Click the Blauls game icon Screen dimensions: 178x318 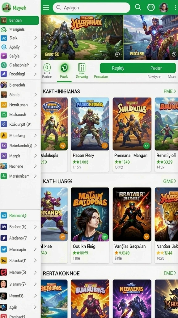4,95
